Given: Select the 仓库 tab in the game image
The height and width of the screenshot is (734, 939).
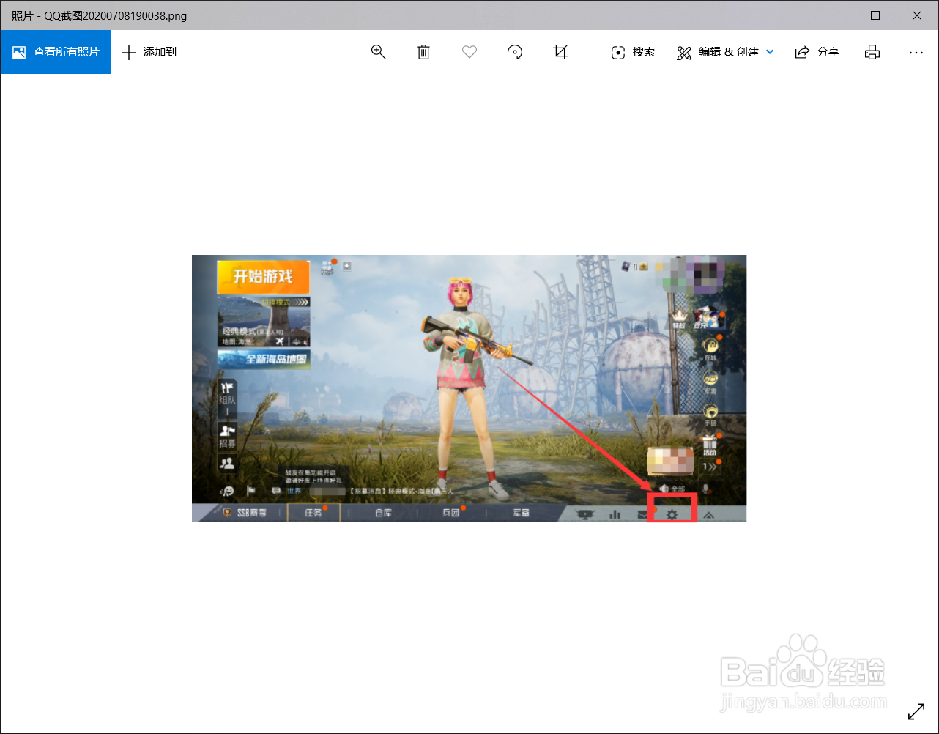Looking at the screenshot, I should coord(383,513).
